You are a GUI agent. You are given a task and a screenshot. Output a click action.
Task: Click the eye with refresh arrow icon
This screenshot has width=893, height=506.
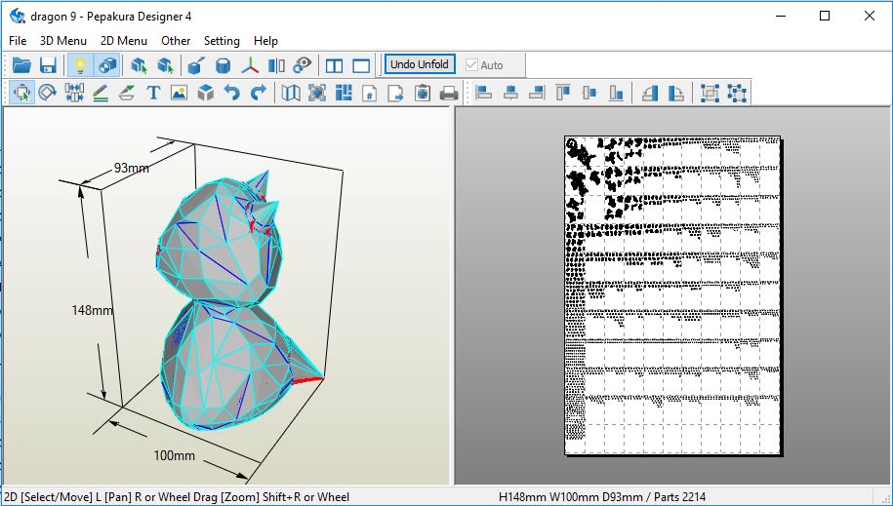[x=303, y=65]
